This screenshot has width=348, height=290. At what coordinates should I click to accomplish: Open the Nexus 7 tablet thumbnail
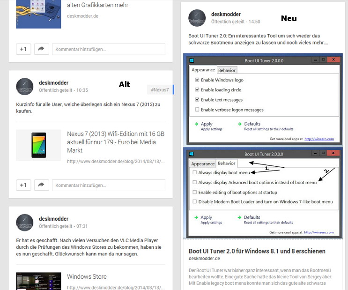(x=38, y=145)
